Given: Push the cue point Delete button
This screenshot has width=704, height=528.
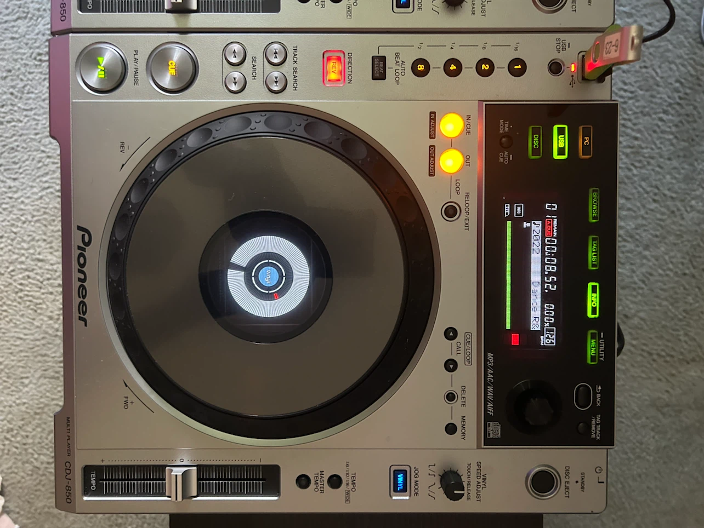Looking at the screenshot, I should tap(451, 397).
